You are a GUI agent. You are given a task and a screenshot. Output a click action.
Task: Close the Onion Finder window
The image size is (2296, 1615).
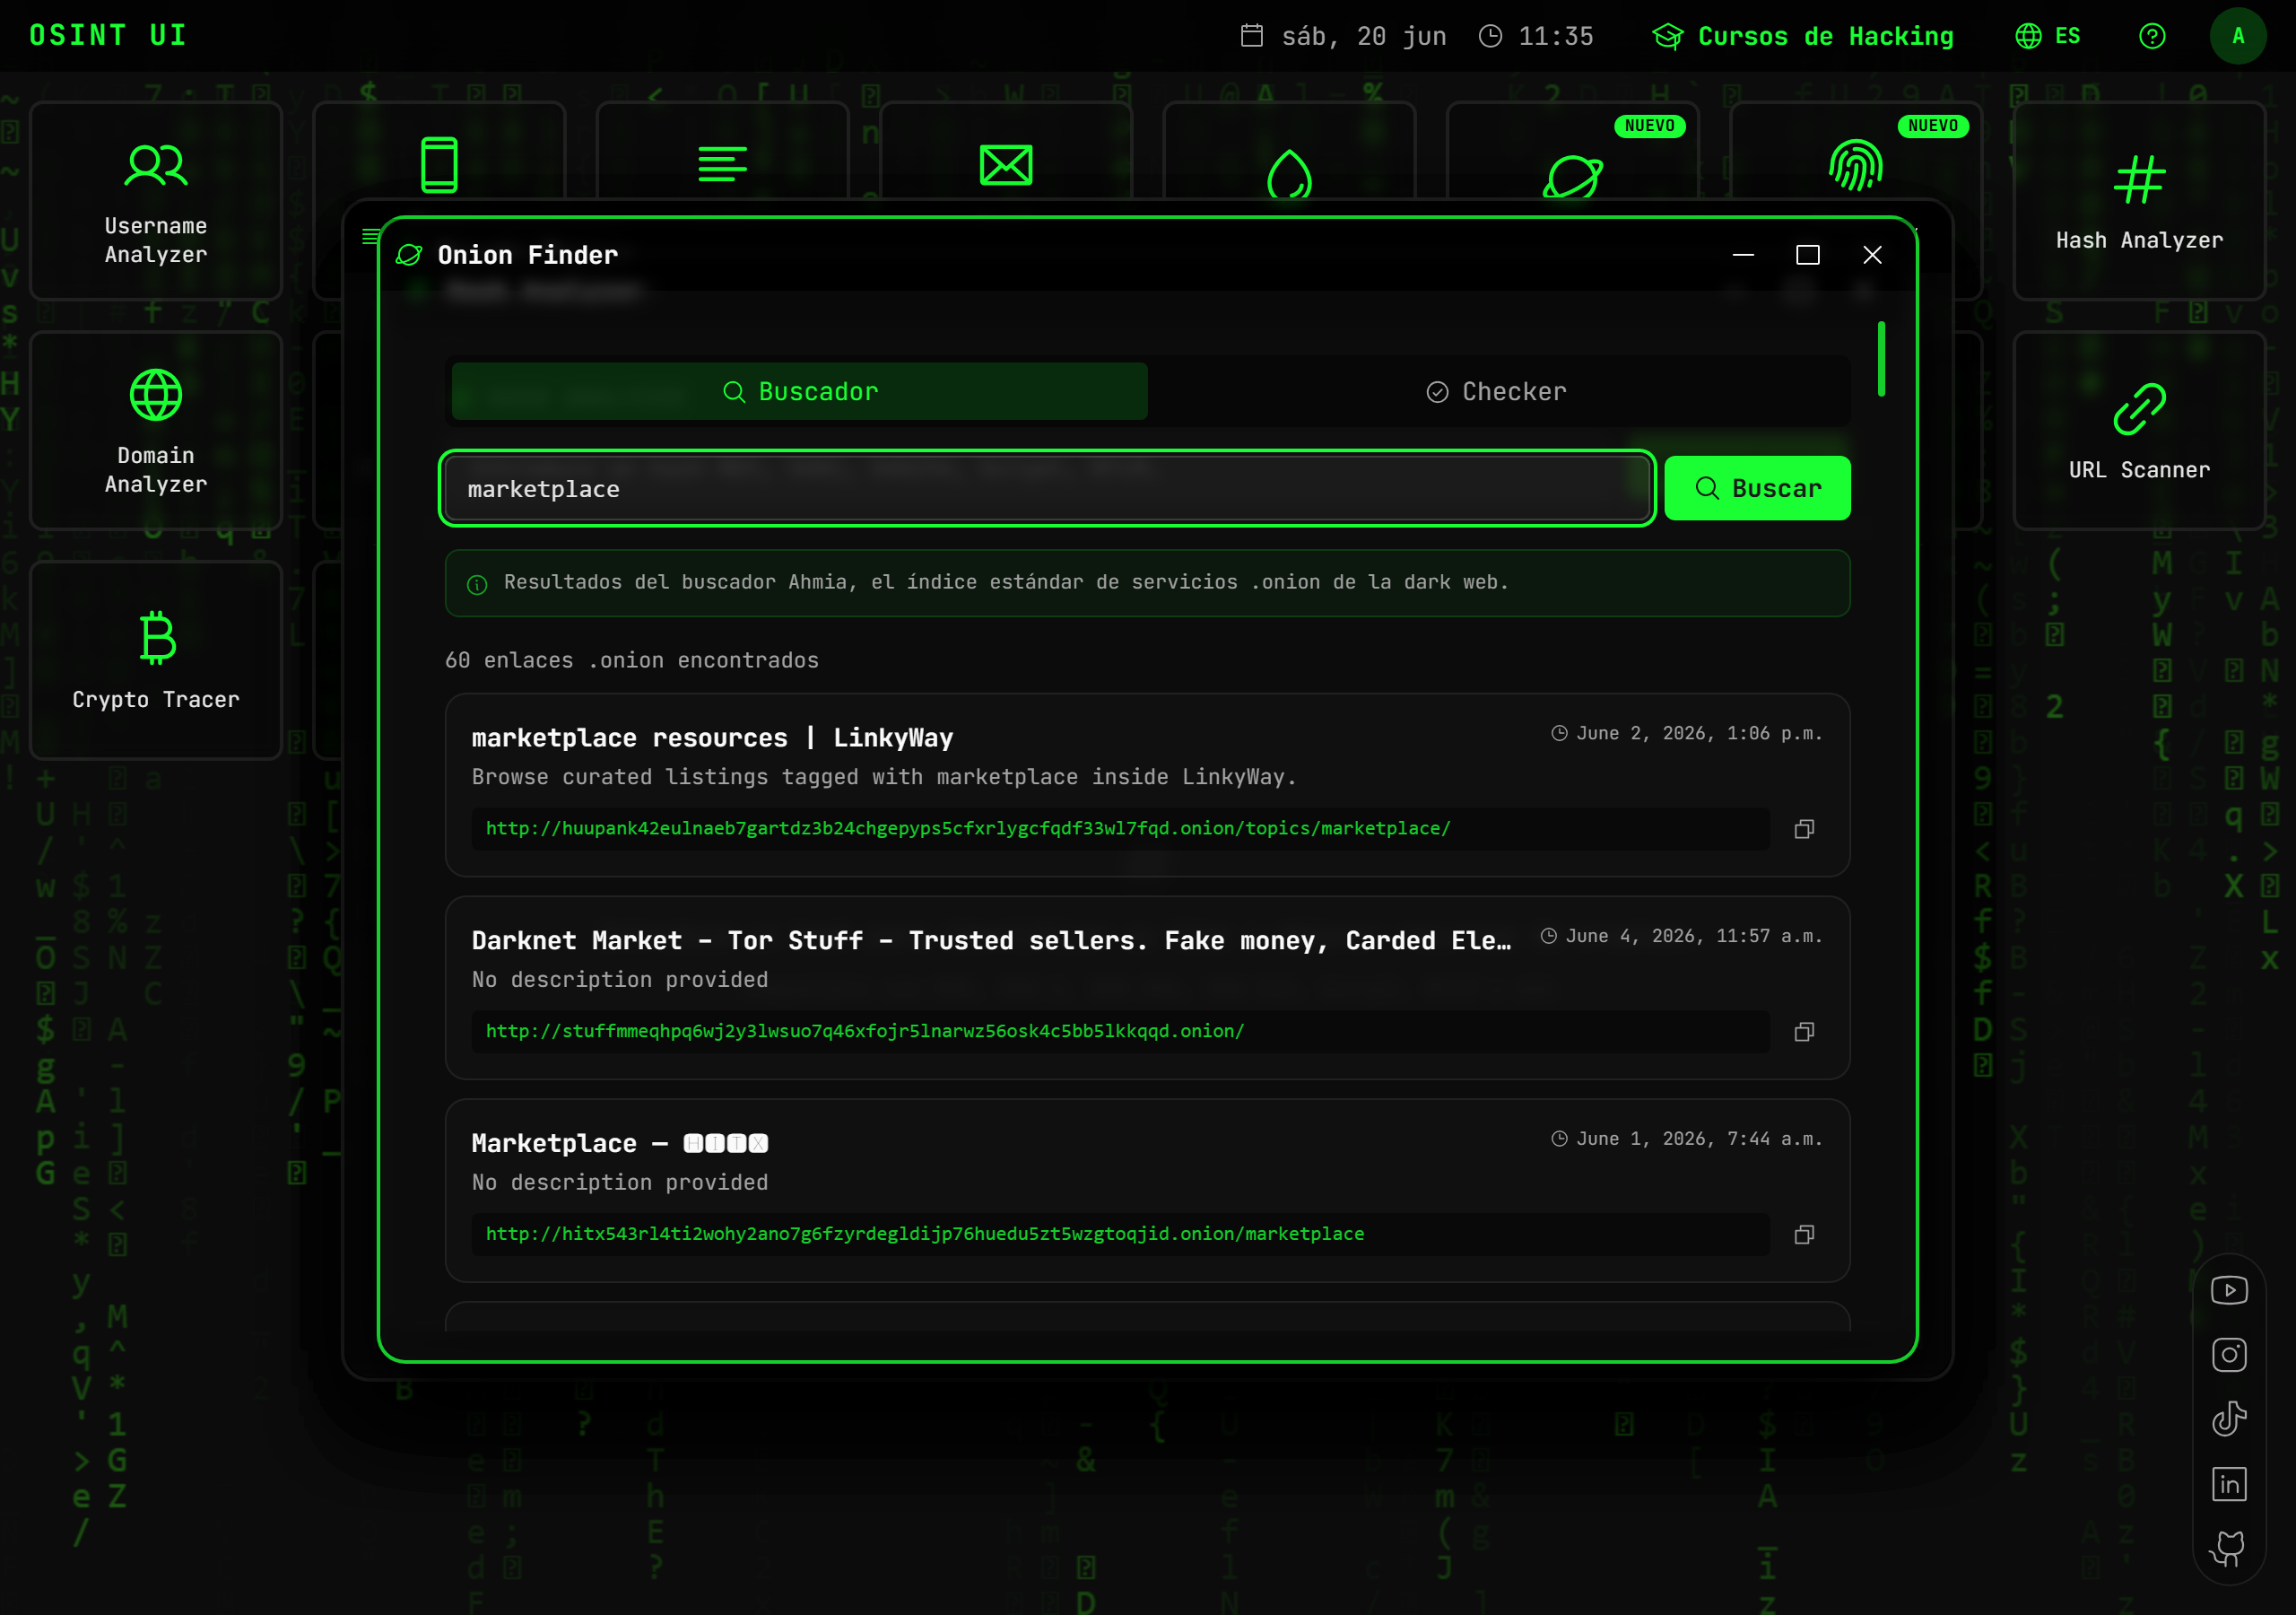click(x=1872, y=255)
